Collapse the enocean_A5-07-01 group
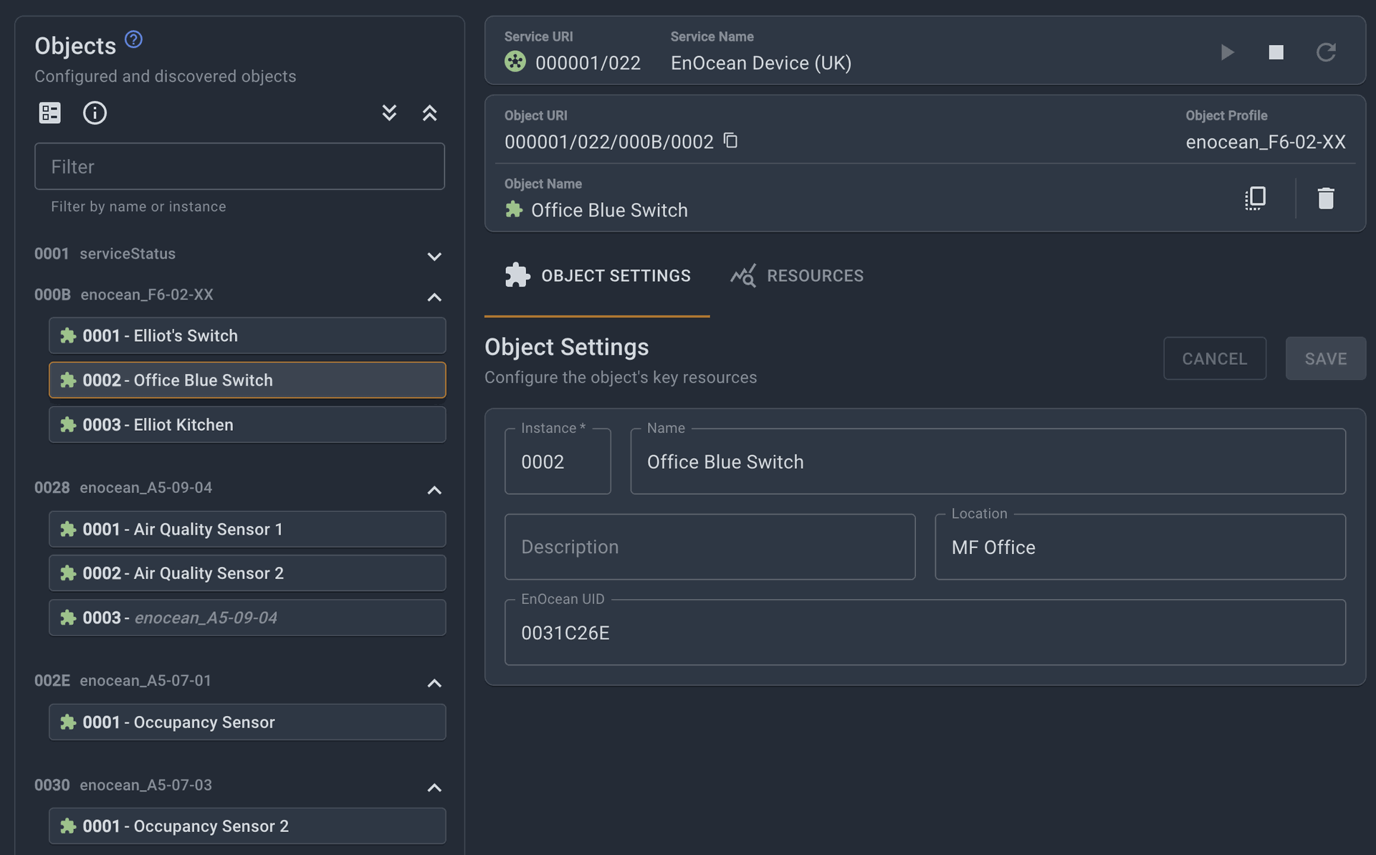Viewport: 1376px width, 855px height. coord(434,683)
